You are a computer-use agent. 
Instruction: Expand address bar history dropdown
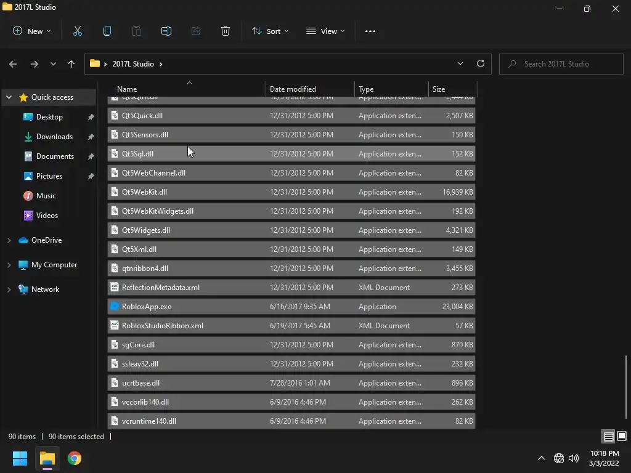coord(460,63)
